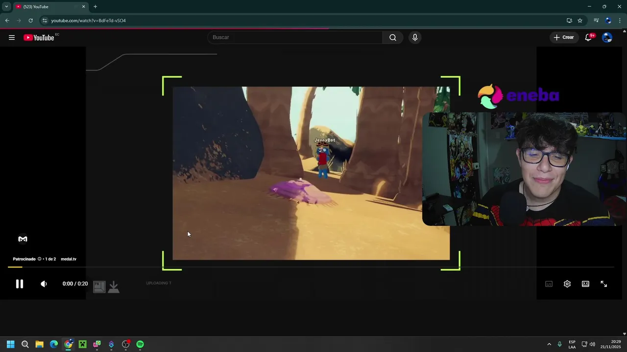This screenshot has width=627, height=352.
Task: Click the magnifier search button
Action: (x=393, y=38)
